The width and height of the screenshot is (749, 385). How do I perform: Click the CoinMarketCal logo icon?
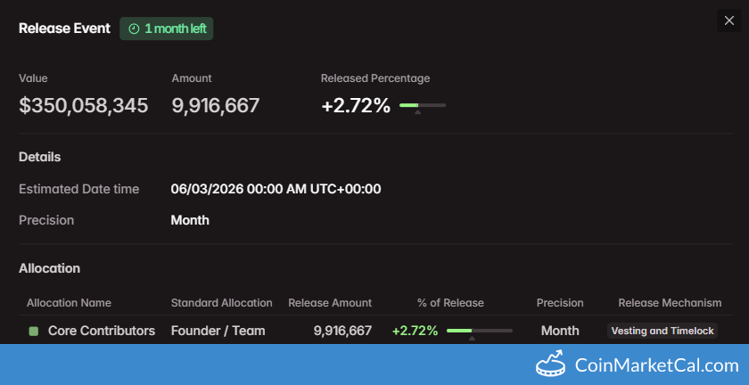551,365
